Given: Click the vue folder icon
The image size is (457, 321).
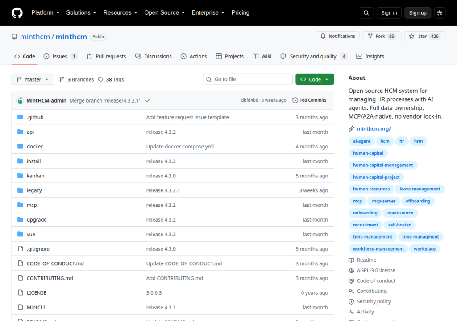Looking at the screenshot, I should tap(20, 234).
